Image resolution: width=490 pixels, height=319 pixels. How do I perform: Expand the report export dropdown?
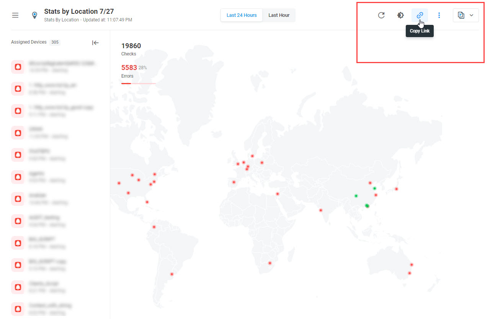465,15
